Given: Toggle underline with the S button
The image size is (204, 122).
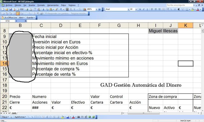Looking at the screenshot, I should coord(147,9).
